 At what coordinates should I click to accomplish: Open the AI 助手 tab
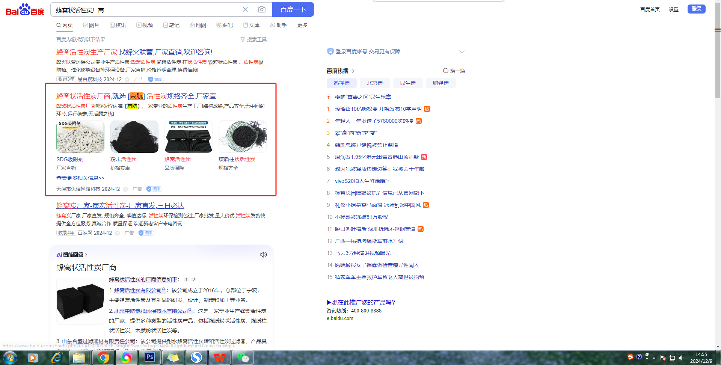[x=278, y=25]
